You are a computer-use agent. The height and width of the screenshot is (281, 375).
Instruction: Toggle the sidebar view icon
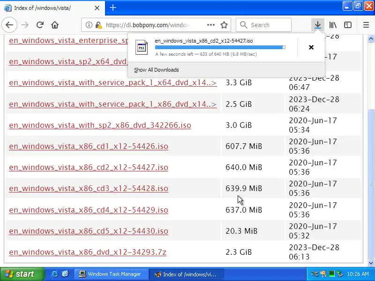point(347,25)
